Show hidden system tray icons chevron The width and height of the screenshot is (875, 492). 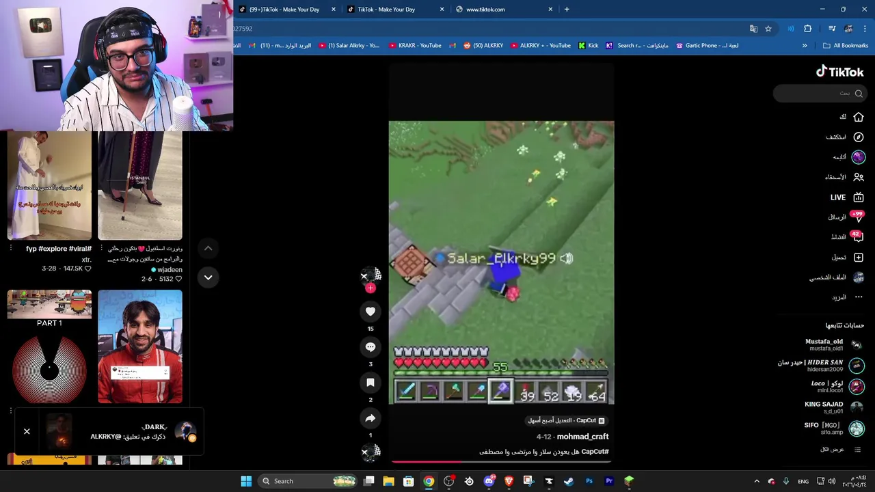tap(757, 481)
